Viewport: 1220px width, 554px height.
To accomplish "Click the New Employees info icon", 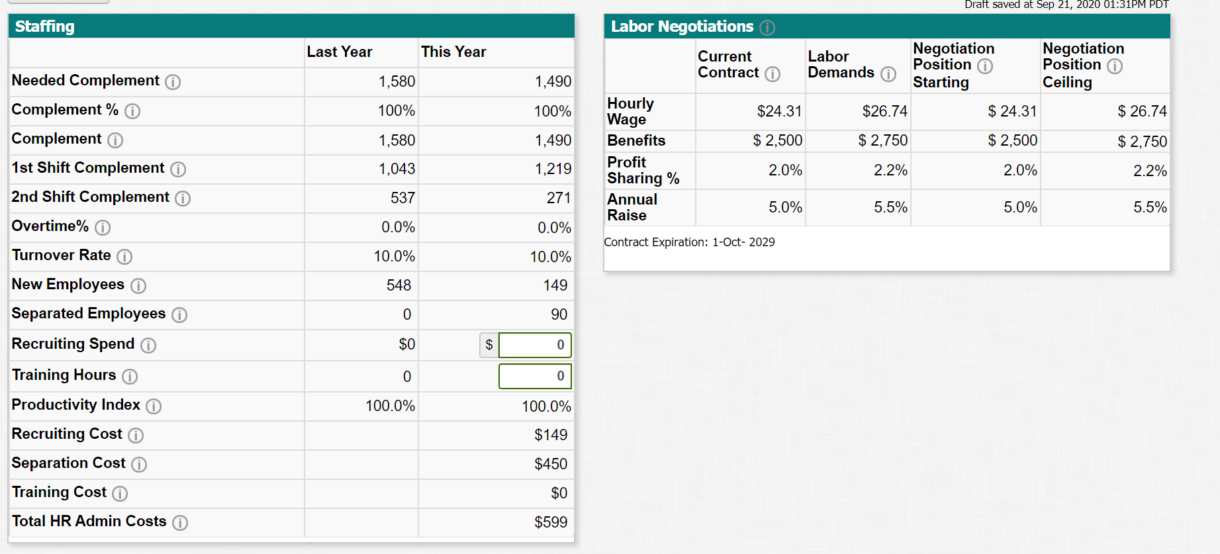I will coord(138,286).
